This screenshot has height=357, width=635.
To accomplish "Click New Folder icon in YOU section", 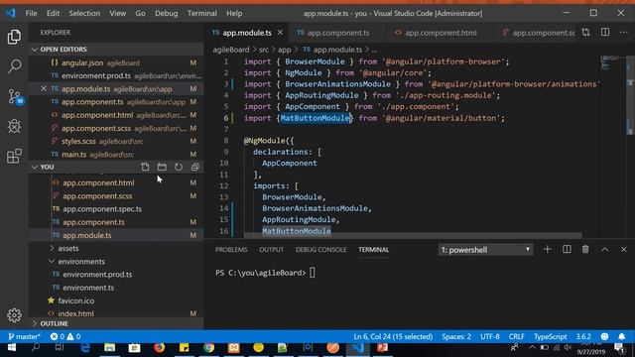I will (x=162, y=167).
